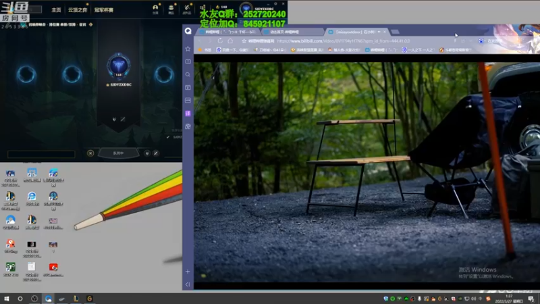540x304 pixels.
Task: Click the position icon under SIDYZXDBC banner
Action: (x=114, y=120)
